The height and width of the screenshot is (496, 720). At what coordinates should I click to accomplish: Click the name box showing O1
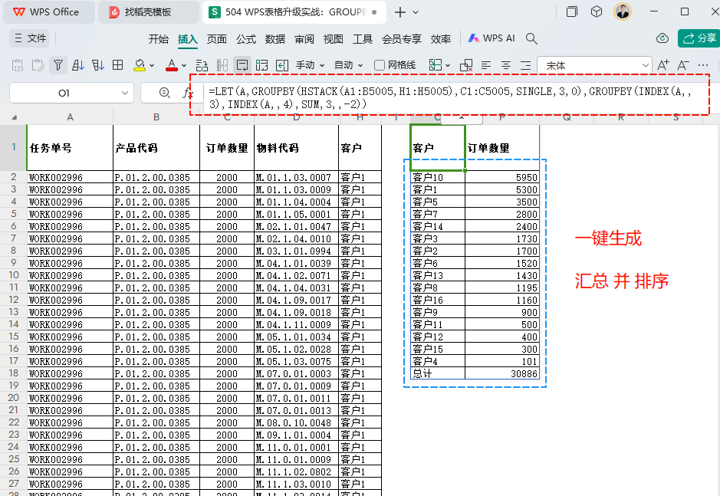click(64, 94)
